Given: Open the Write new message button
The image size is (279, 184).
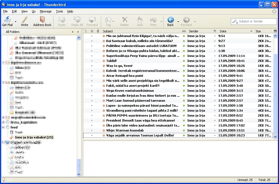Looking at the screenshot, I should (24, 21).
